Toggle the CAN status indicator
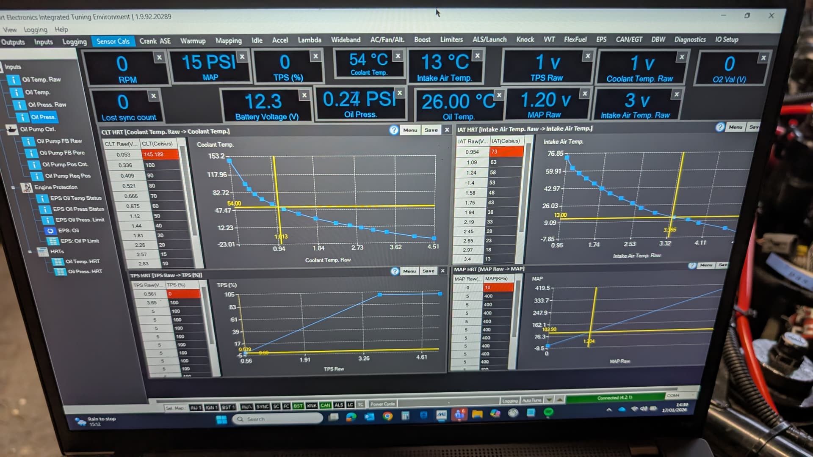 [x=325, y=405]
